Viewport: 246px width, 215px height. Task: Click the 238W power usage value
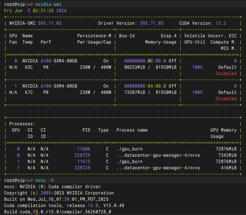[85, 93]
